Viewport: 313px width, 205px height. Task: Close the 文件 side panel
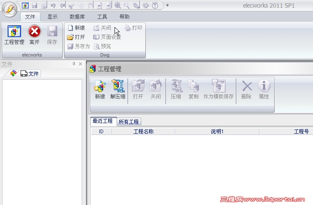click(80, 64)
